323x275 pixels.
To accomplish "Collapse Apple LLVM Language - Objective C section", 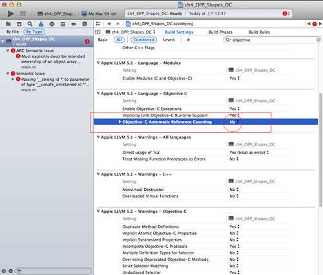I will click(98, 93).
